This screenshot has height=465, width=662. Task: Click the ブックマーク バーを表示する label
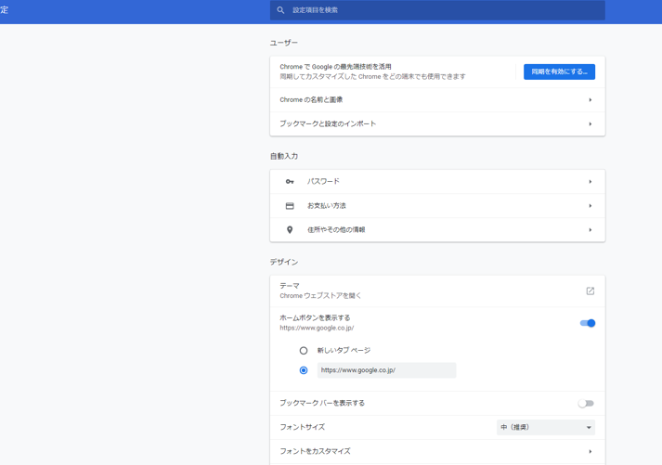(x=322, y=404)
